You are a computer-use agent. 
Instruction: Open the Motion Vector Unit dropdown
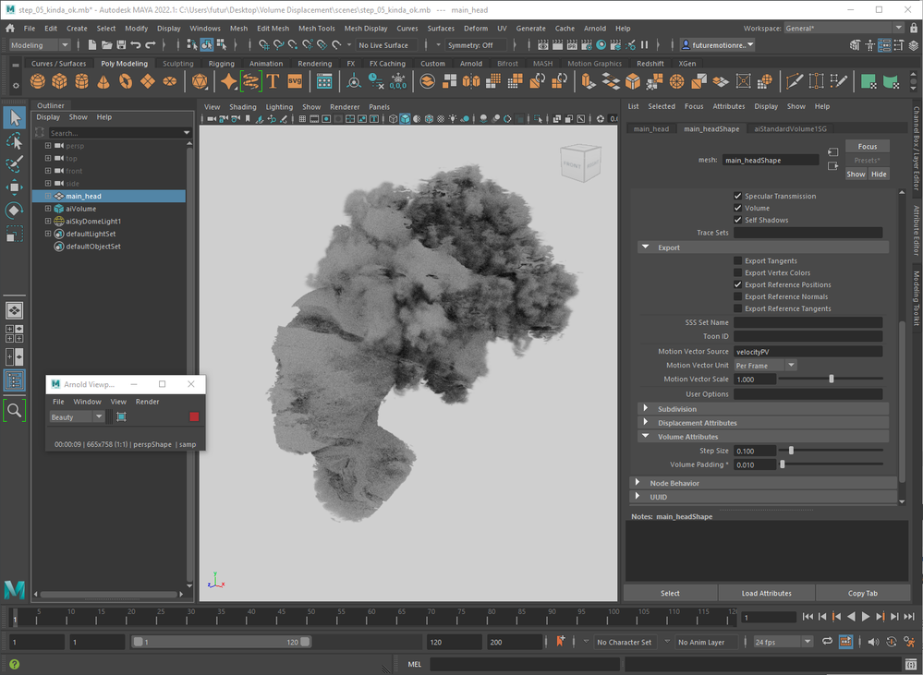coord(765,366)
